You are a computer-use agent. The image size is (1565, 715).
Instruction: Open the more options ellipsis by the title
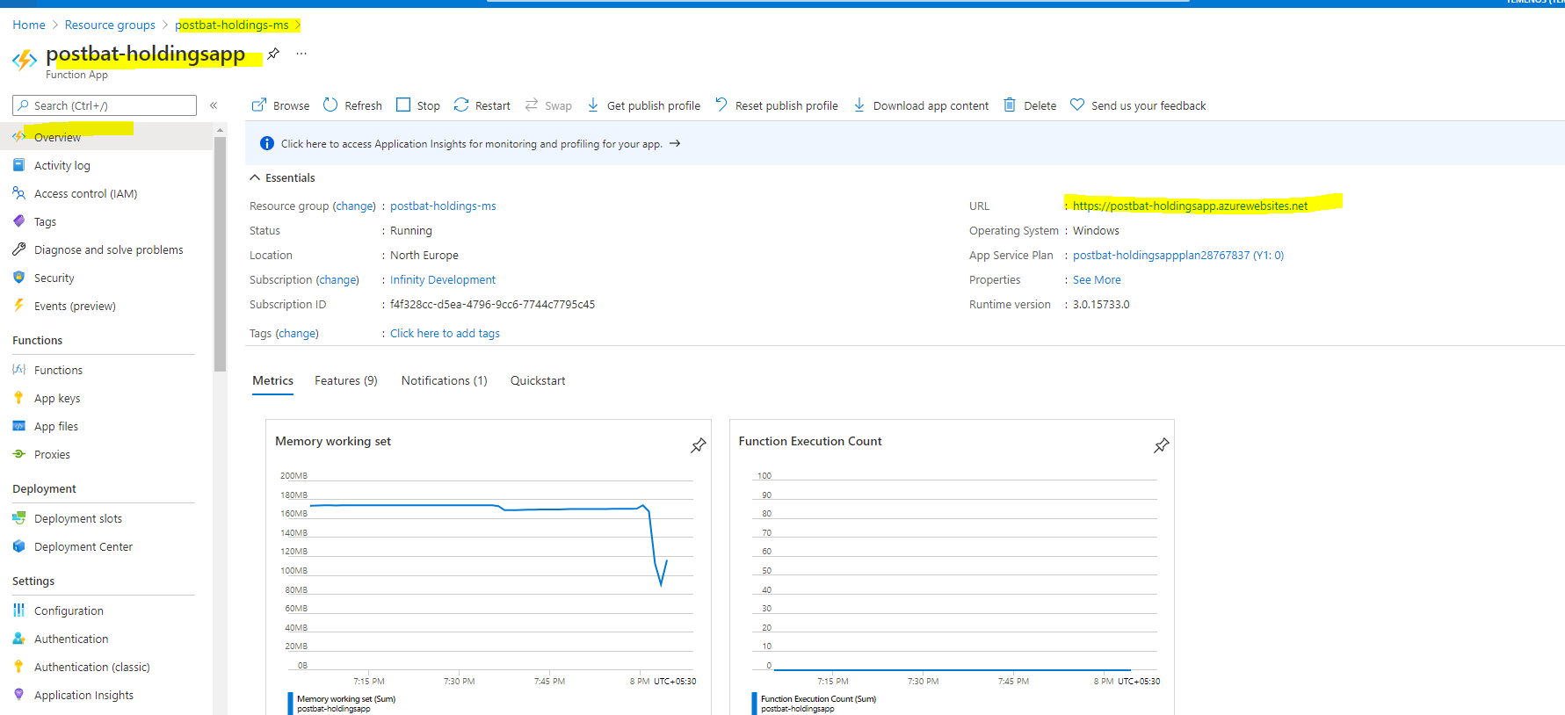pos(301,54)
